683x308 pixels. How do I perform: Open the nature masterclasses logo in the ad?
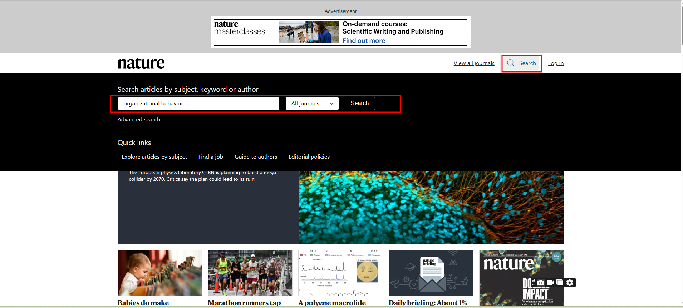[x=240, y=28]
